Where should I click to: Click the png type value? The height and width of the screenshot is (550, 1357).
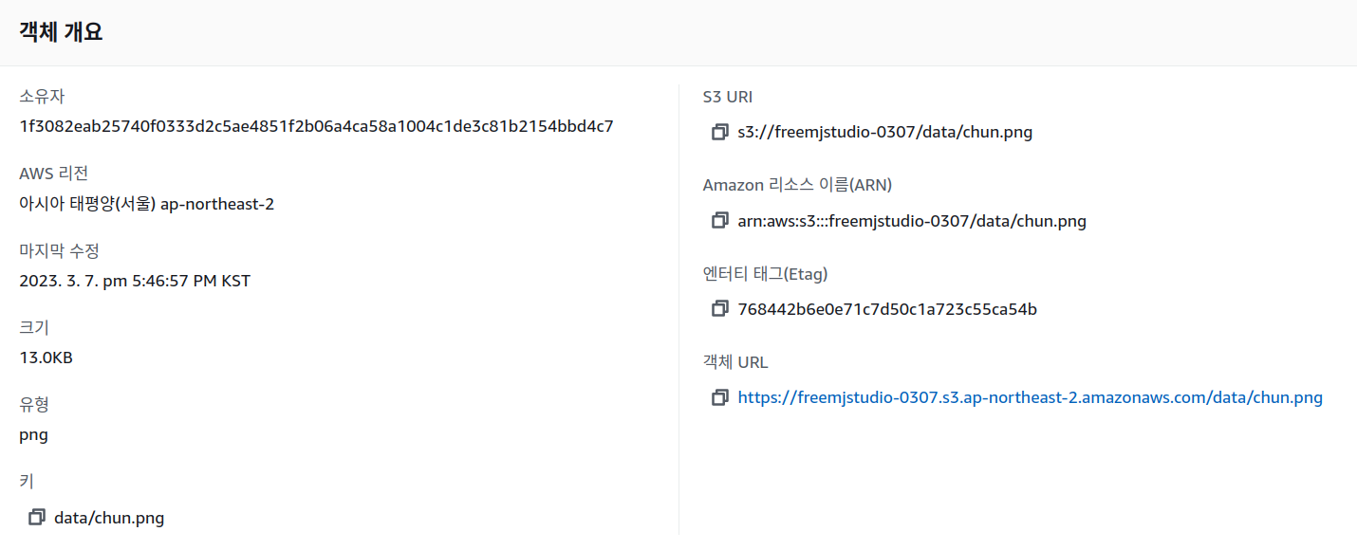point(33,435)
